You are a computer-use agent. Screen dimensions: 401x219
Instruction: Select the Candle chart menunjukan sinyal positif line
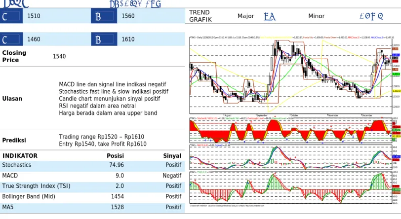tap(109, 99)
